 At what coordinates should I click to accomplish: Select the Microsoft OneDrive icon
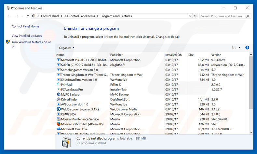tap(59, 129)
